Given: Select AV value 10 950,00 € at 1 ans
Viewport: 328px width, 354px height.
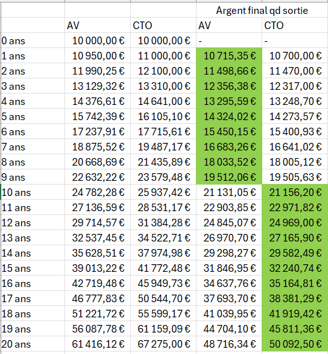Looking at the screenshot, I should point(97,56).
